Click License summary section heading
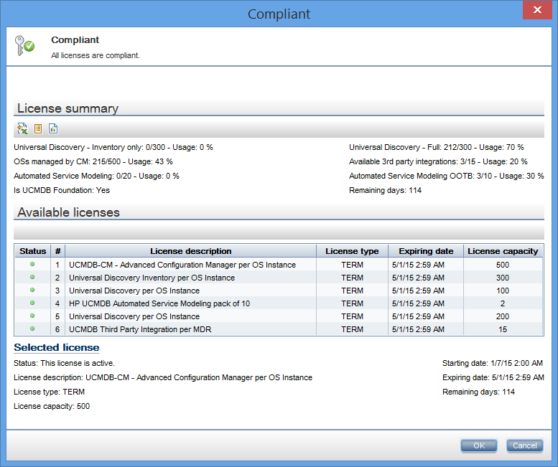Viewport: 558px width, 467px height. click(x=68, y=108)
